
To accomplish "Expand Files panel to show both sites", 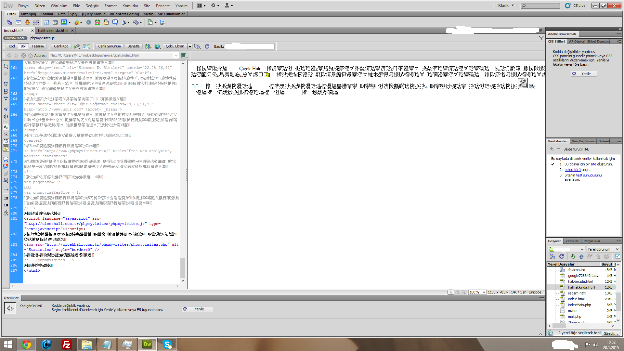I will [617, 256].
